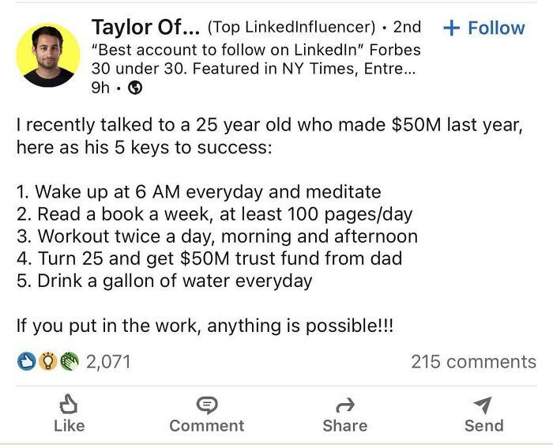Click list item "Drink a gallon of water everyday"
Screen dimensions: 553x445
point(164,281)
